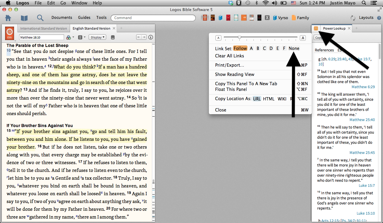Image resolution: width=383 pixels, height=223 pixels.
Task: Click the small A decrease text size icon
Action: click(x=218, y=38)
